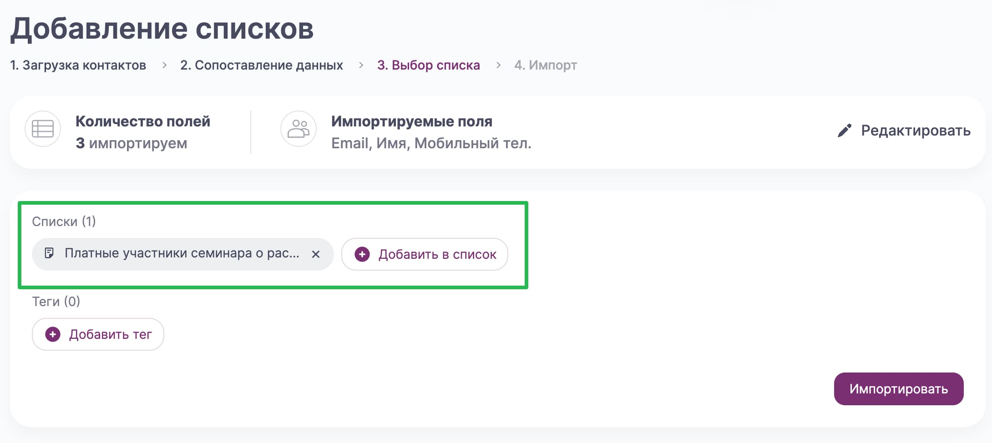The width and height of the screenshot is (992, 443).
Task: Click the Платные участники семинара chip text
Action: 182,253
